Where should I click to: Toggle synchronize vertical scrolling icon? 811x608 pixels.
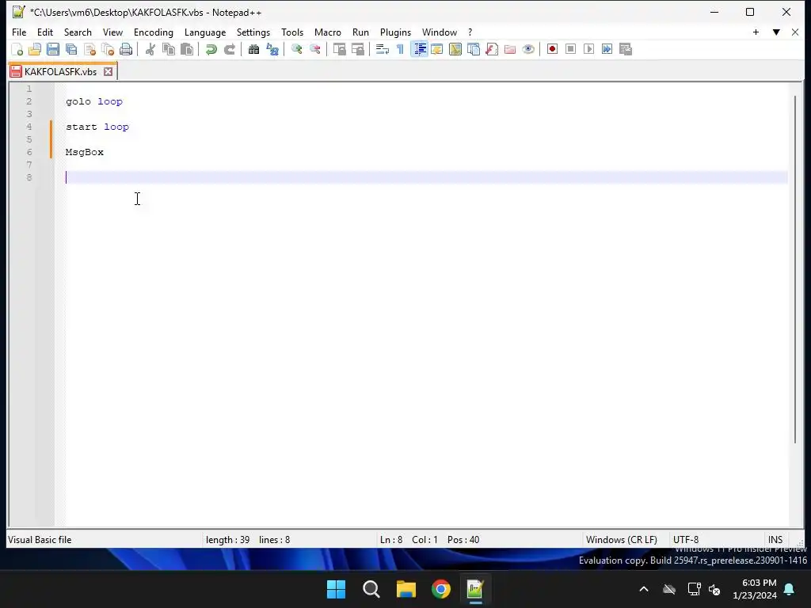pos(339,49)
